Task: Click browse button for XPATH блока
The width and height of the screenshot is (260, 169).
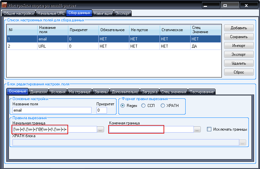Action: 243,142
